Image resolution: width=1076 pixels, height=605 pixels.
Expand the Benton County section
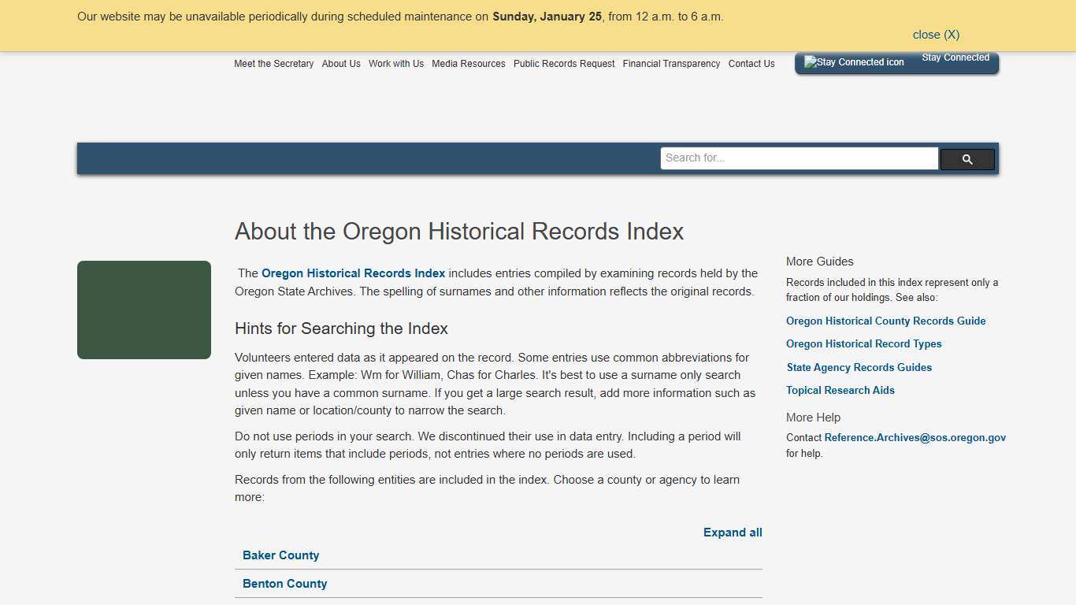click(284, 584)
